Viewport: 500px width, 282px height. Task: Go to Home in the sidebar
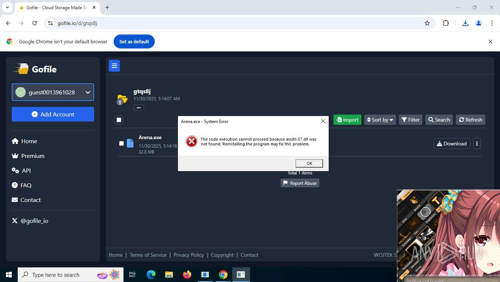tap(24, 141)
